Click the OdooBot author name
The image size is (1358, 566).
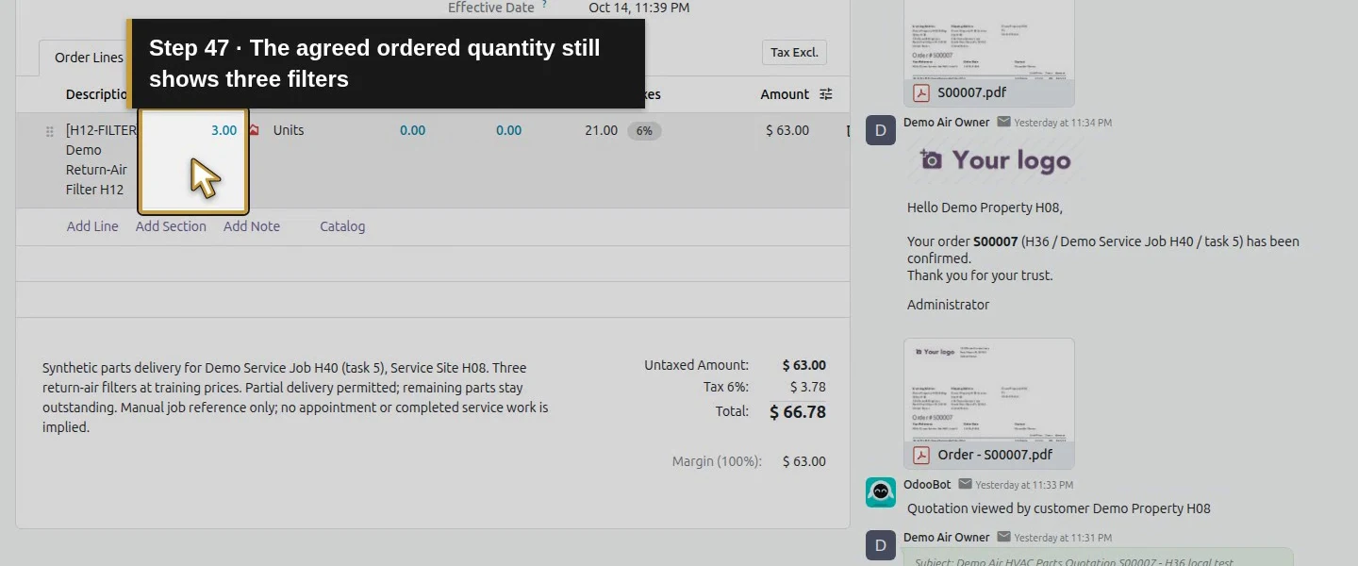927,484
